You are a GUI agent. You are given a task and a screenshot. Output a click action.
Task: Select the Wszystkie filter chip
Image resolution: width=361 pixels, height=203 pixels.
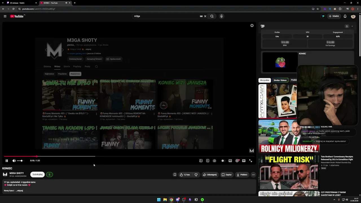point(265,80)
